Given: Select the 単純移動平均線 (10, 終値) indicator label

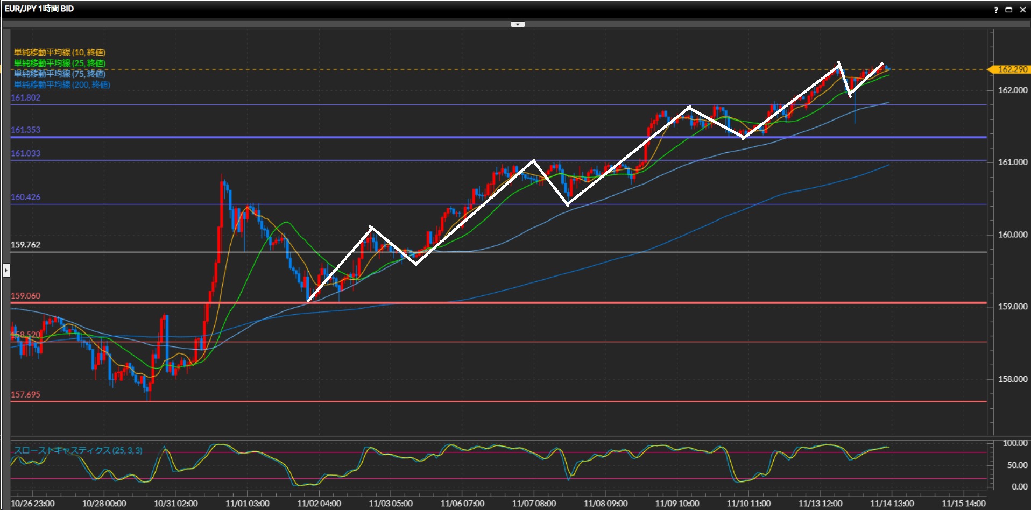Looking at the screenshot, I should pos(60,52).
